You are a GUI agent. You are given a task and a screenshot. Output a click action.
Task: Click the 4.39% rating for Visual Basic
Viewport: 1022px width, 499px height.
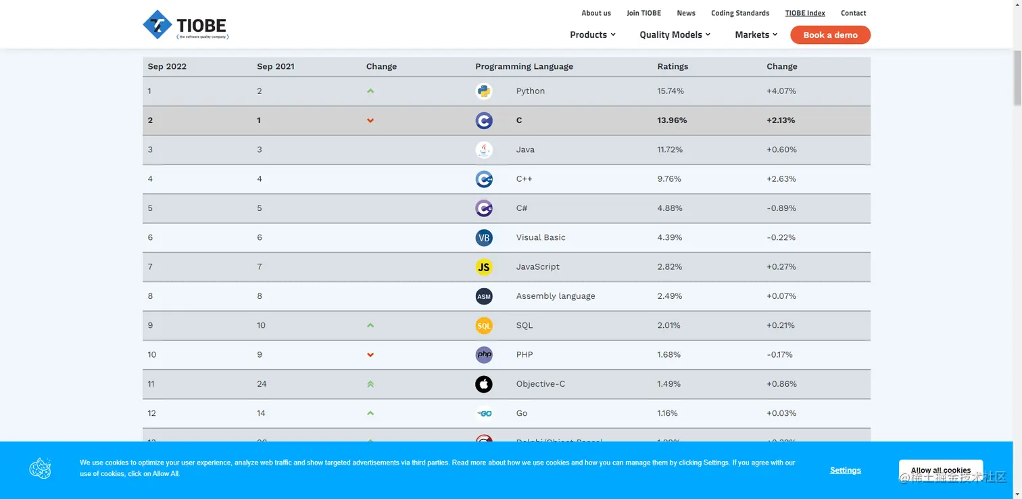tap(670, 237)
